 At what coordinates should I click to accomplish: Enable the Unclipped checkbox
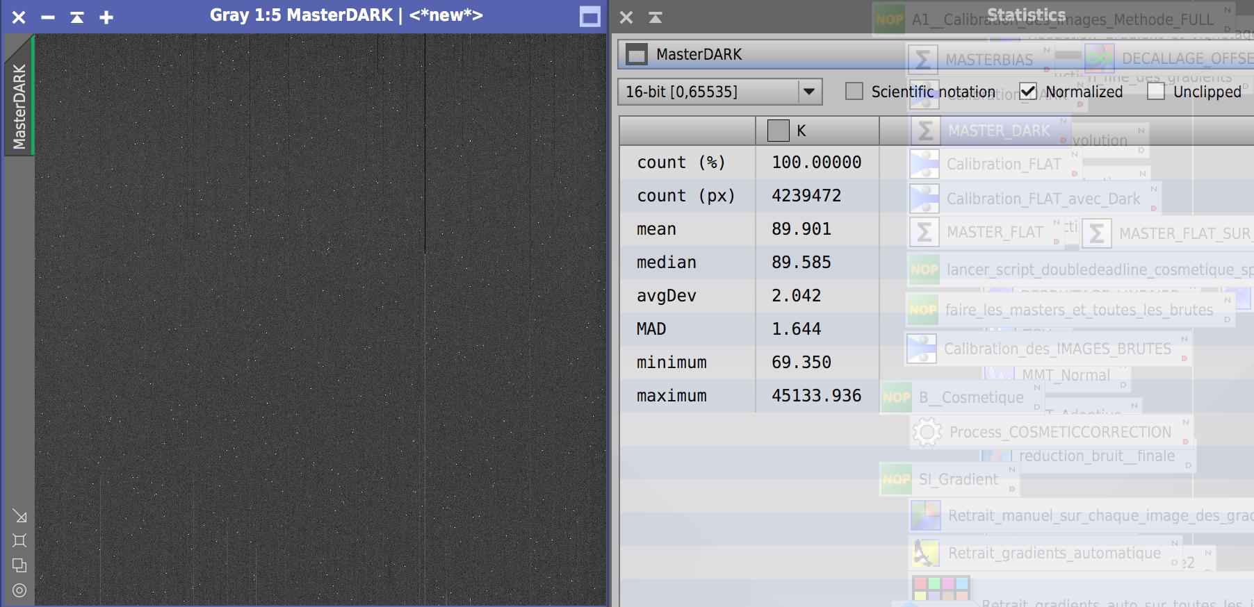pos(1156,91)
